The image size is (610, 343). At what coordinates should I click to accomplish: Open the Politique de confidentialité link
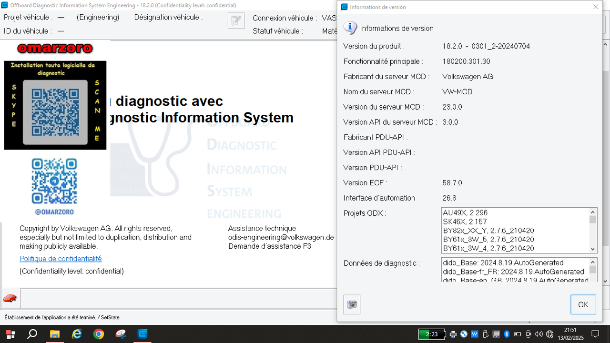pos(61,259)
